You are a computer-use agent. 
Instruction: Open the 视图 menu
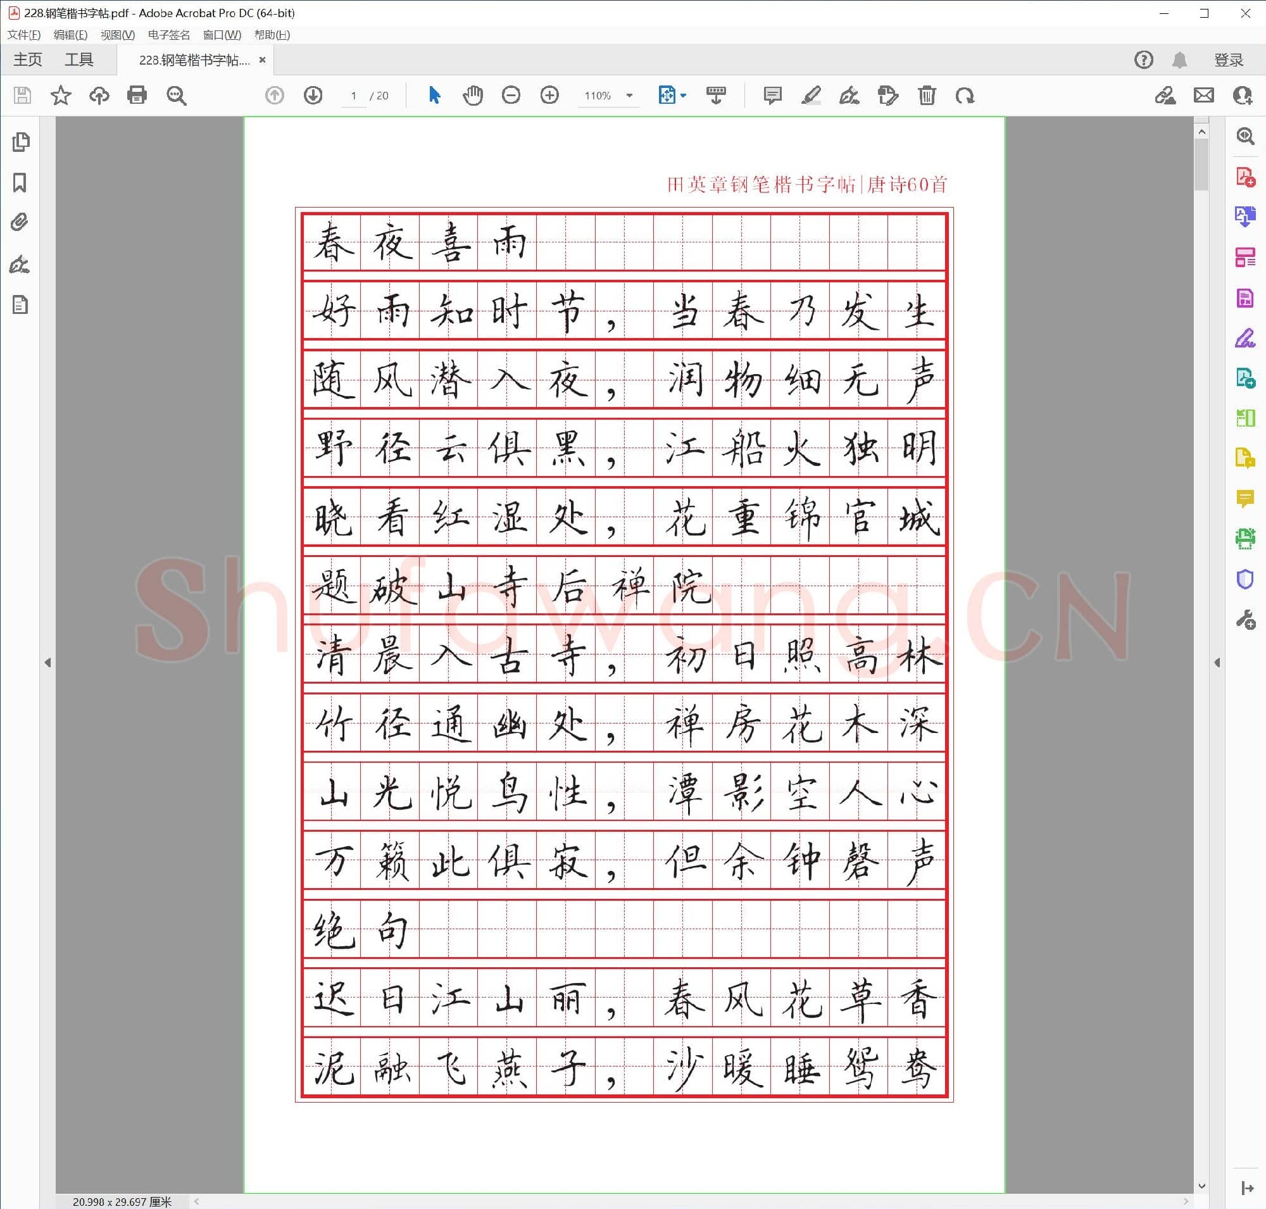[117, 35]
